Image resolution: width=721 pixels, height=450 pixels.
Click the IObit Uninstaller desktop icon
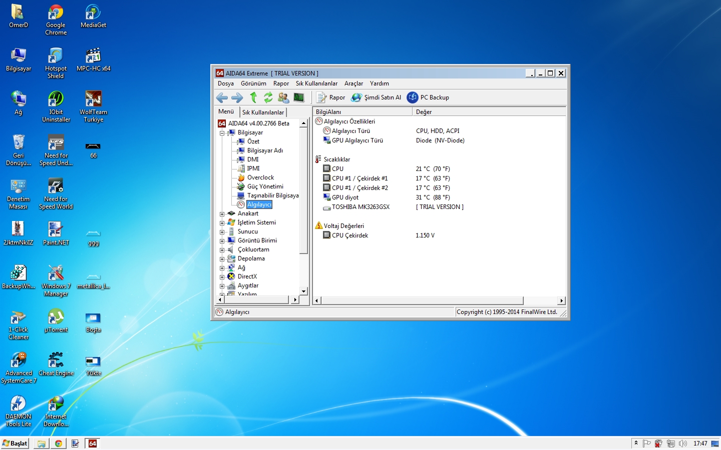coord(56,107)
